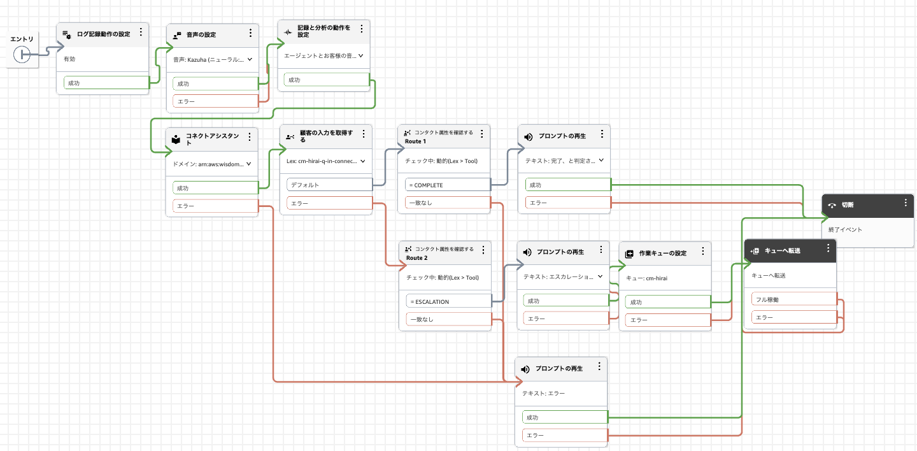Click the 切断 block title

coord(848,206)
